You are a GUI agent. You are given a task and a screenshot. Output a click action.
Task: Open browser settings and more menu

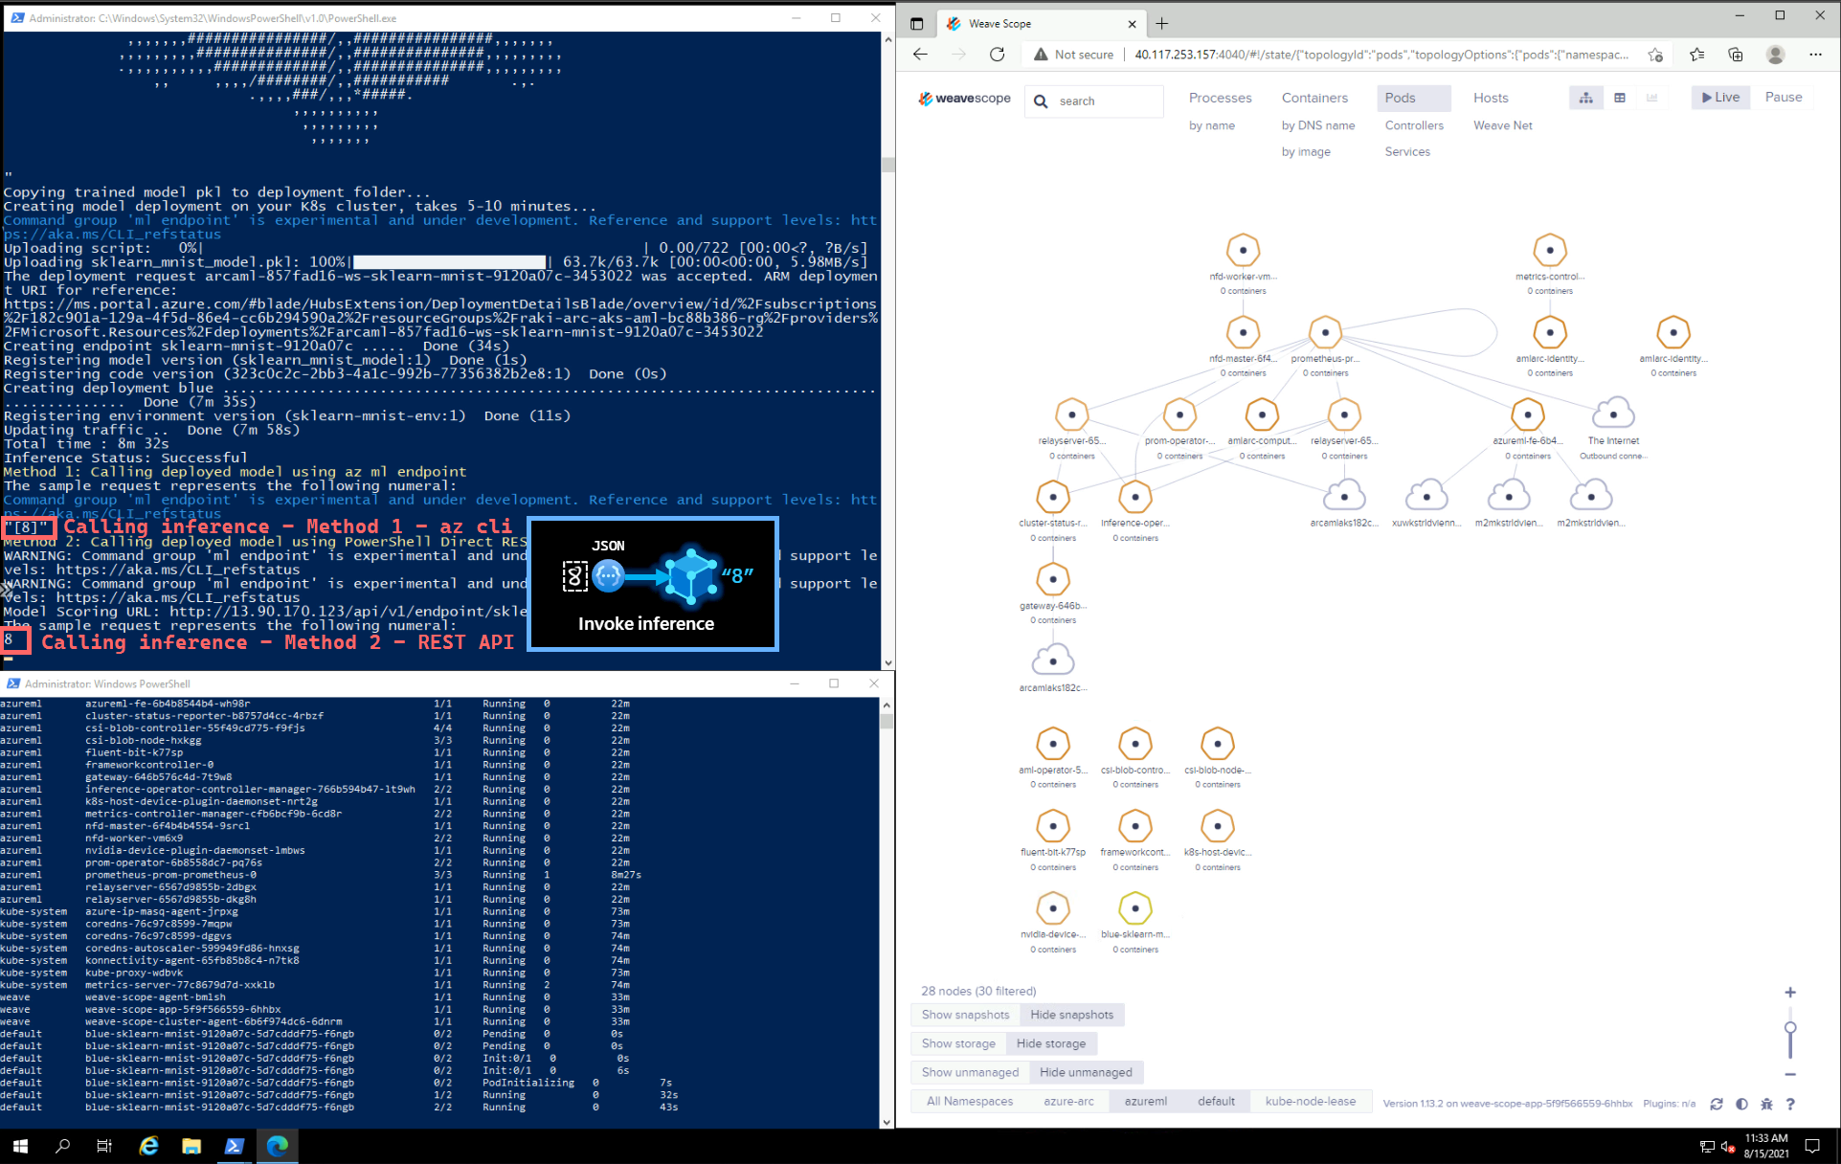point(1815,55)
